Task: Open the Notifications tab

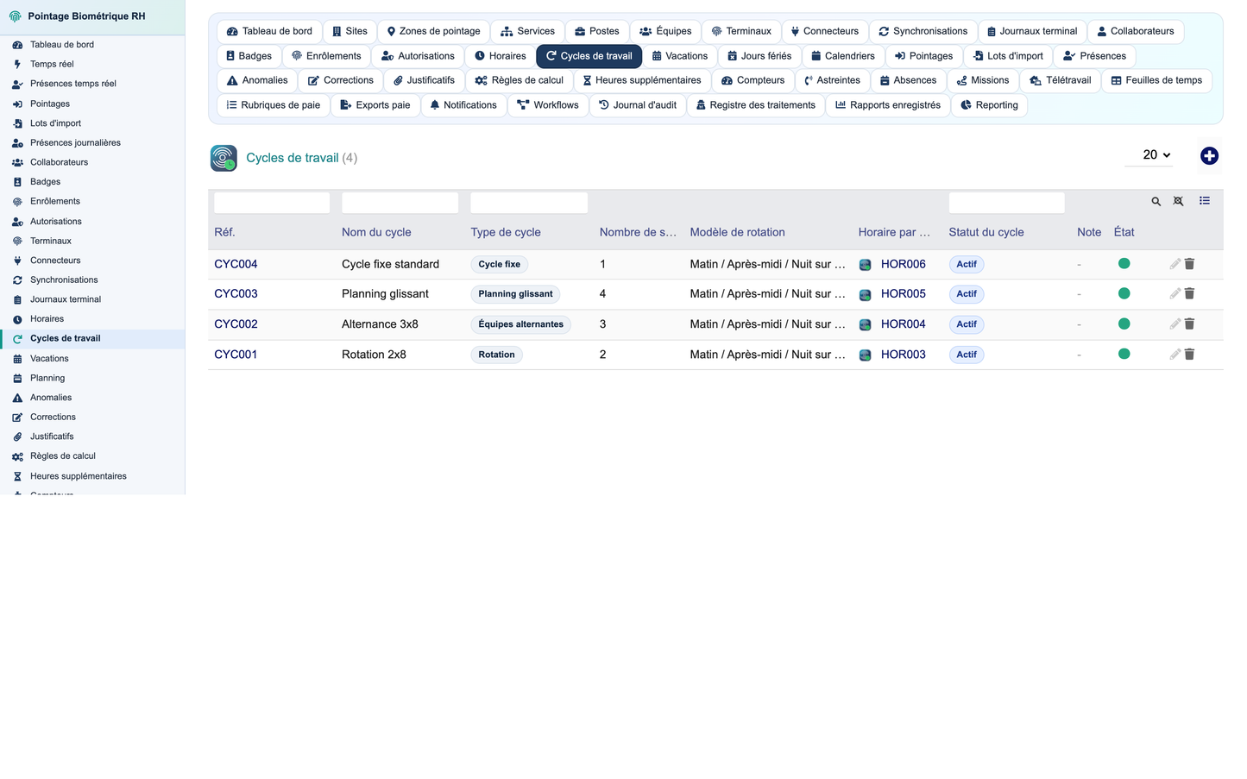Action: tap(463, 105)
